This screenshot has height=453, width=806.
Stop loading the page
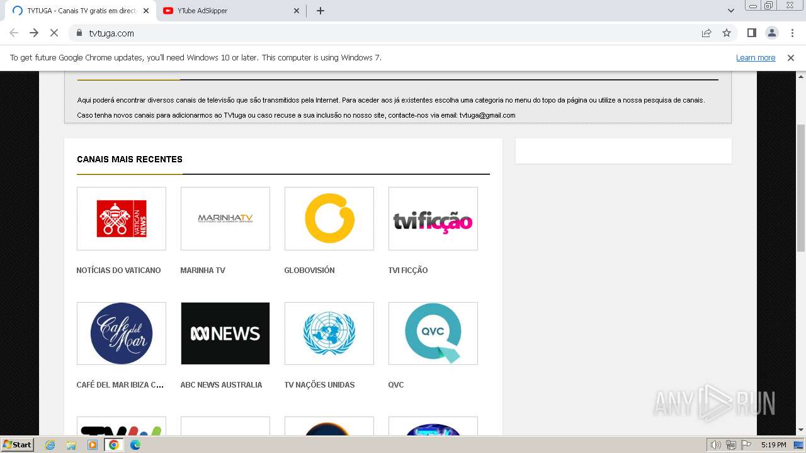(54, 33)
